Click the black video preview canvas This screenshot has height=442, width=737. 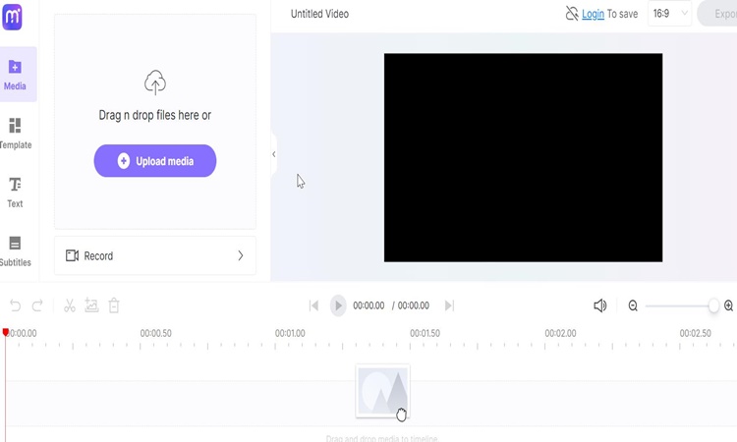[x=523, y=157]
